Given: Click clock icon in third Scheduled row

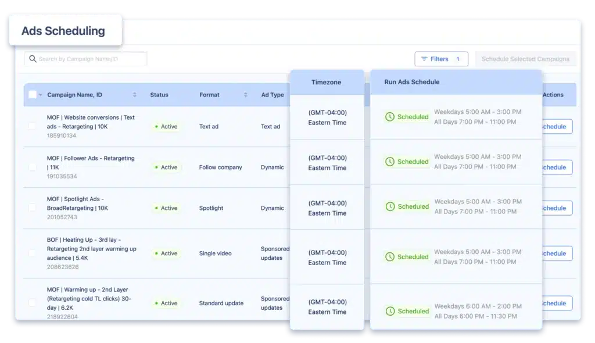Looking at the screenshot, I should (390, 206).
